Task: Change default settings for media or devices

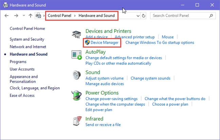Action: click(x=124, y=58)
